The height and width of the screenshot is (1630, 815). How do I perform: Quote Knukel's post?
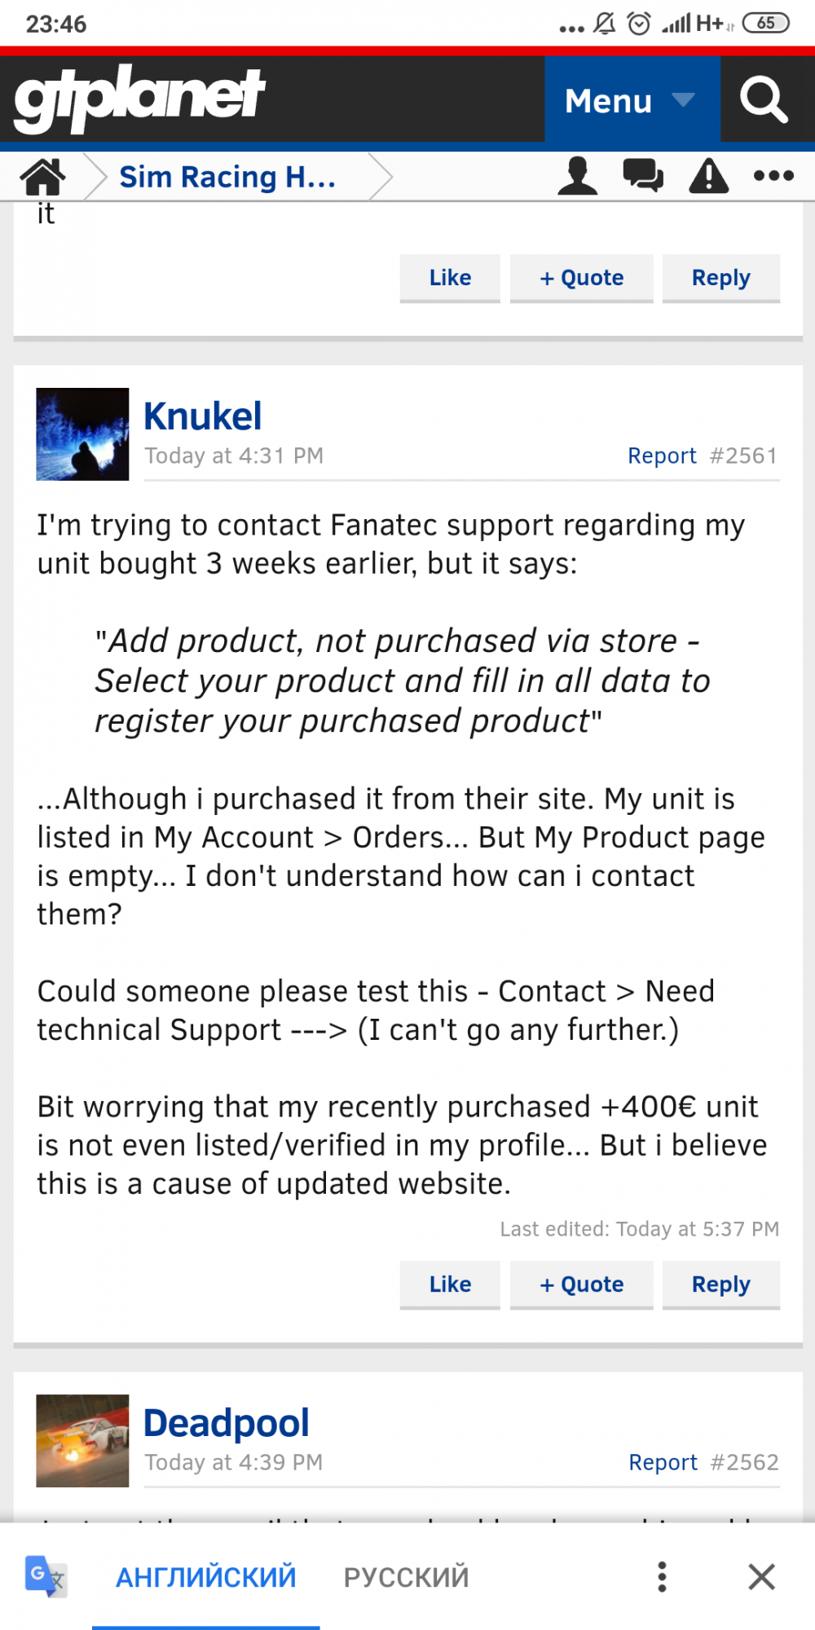[581, 1284]
